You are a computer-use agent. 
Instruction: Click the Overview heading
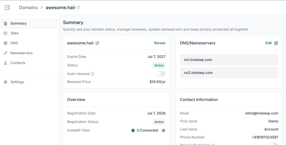coord(76,100)
